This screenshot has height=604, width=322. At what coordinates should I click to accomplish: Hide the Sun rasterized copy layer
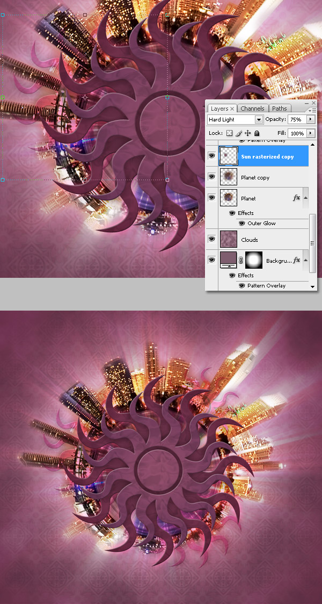click(211, 156)
